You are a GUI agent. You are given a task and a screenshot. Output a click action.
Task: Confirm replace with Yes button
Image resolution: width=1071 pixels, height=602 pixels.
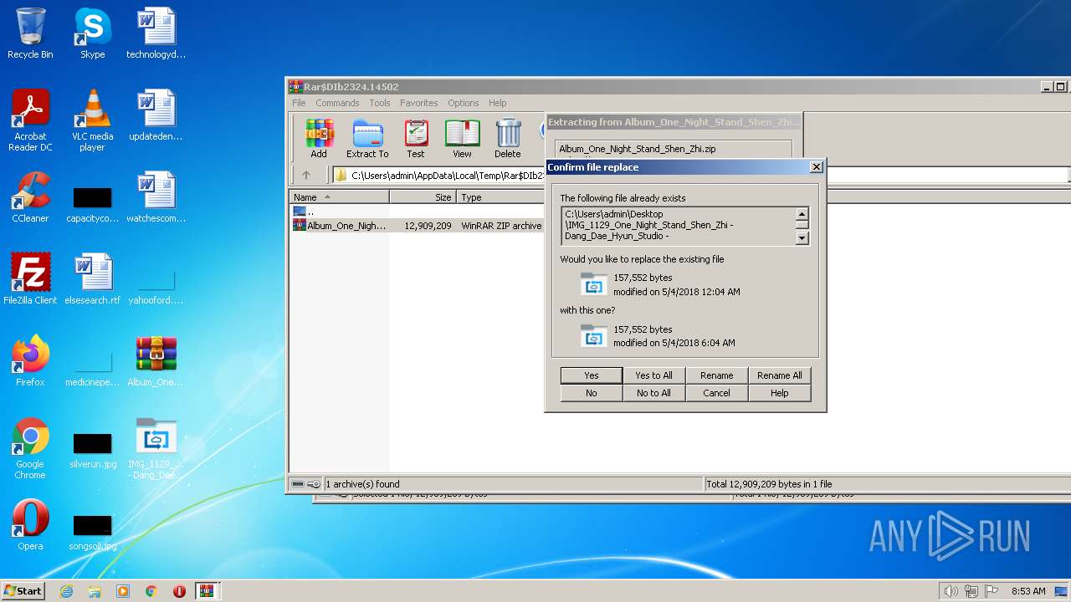pyautogui.click(x=592, y=375)
